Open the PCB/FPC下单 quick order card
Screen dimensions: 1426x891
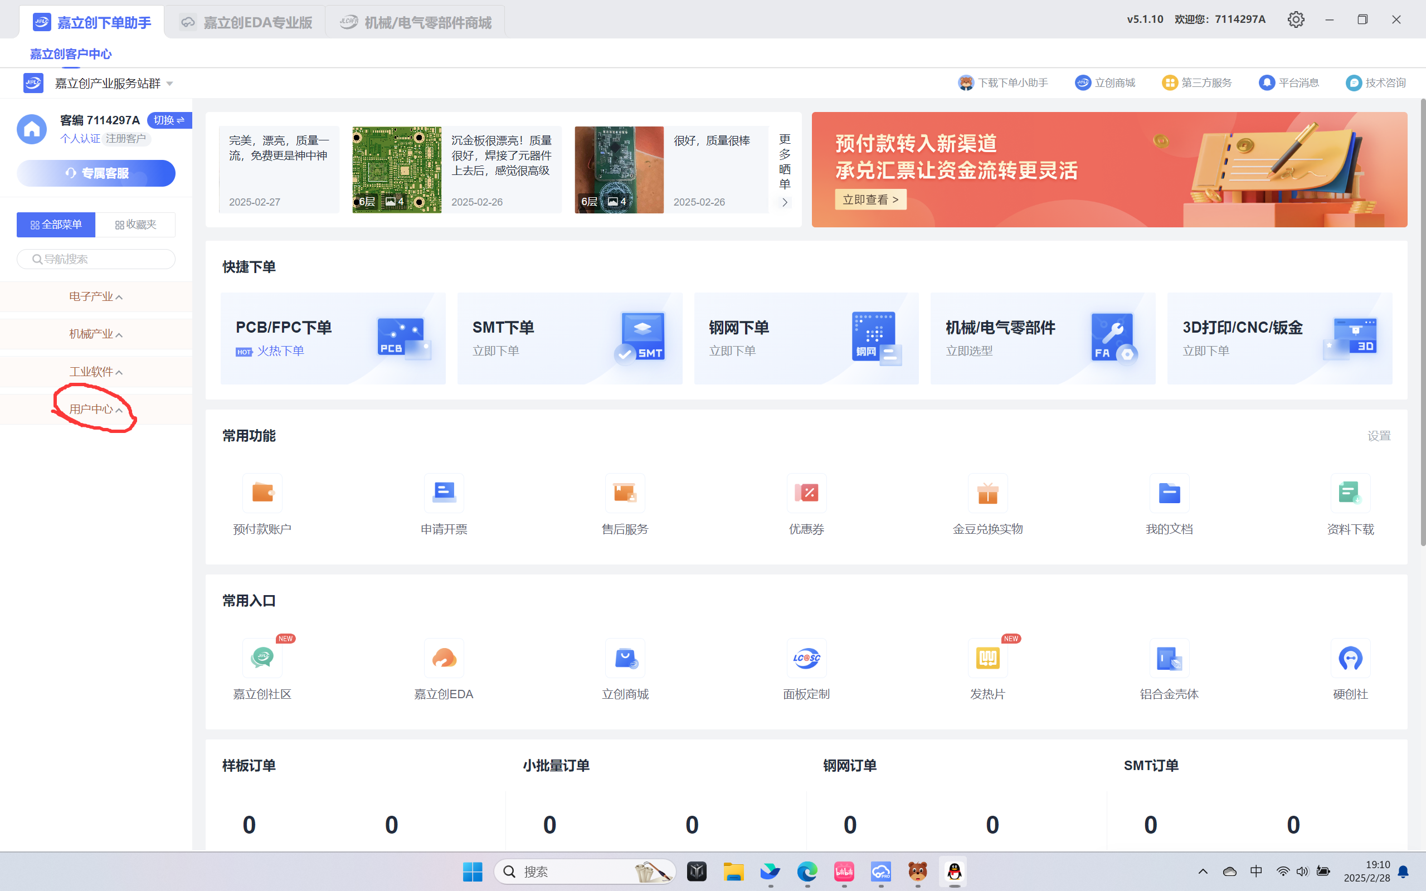tap(333, 338)
